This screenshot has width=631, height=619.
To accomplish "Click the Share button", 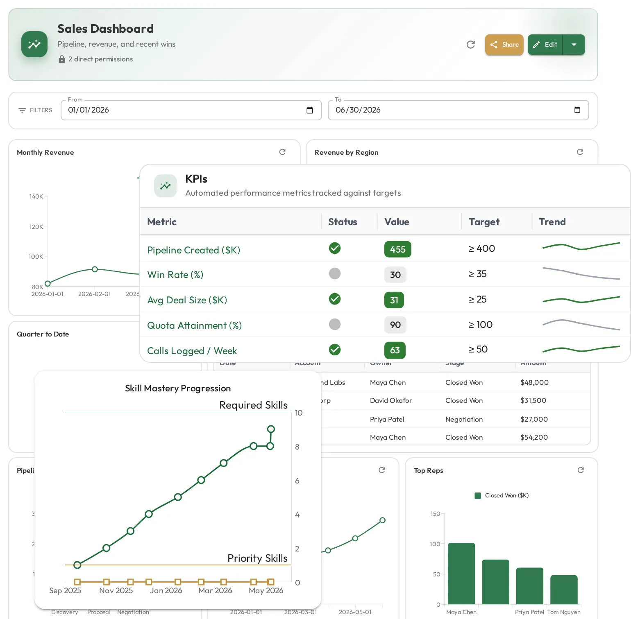I will (x=504, y=45).
